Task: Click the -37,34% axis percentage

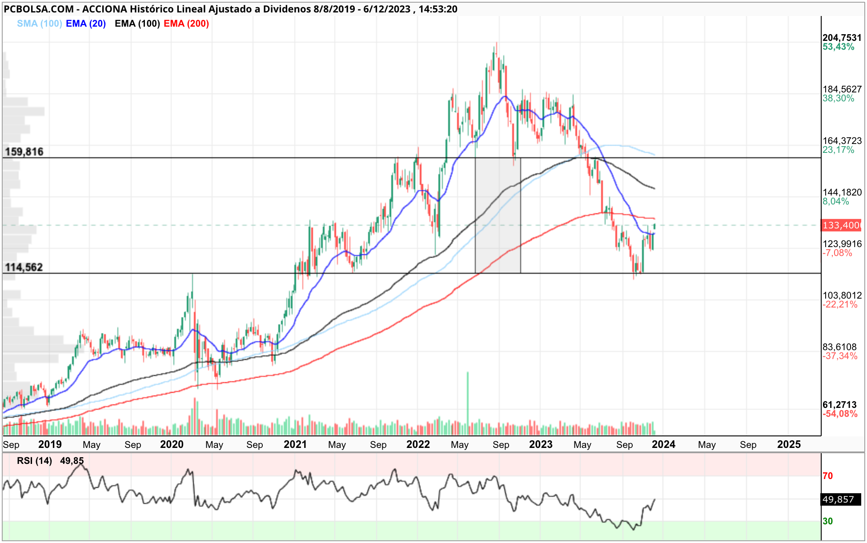Action: point(840,356)
